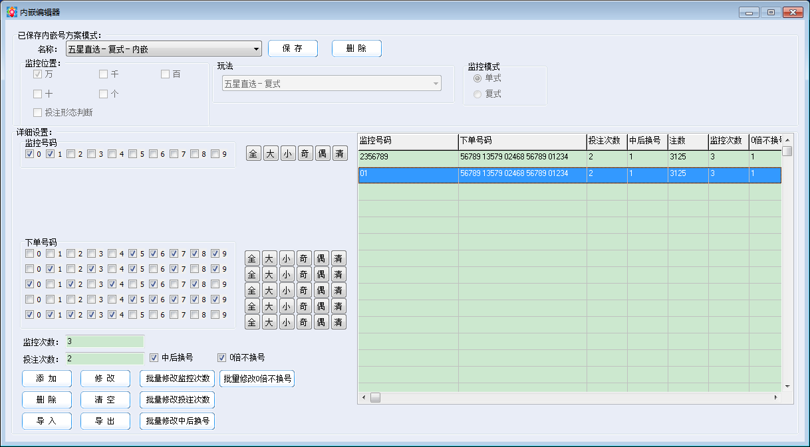Image resolution: width=810 pixels, height=447 pixels.
Task: Click 偶 button in last 下单号码 row
Action: pyautogui.click(x=322, y=322)
